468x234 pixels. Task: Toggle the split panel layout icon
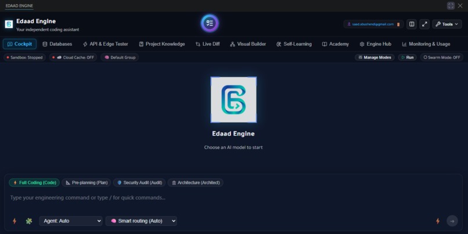412,24
